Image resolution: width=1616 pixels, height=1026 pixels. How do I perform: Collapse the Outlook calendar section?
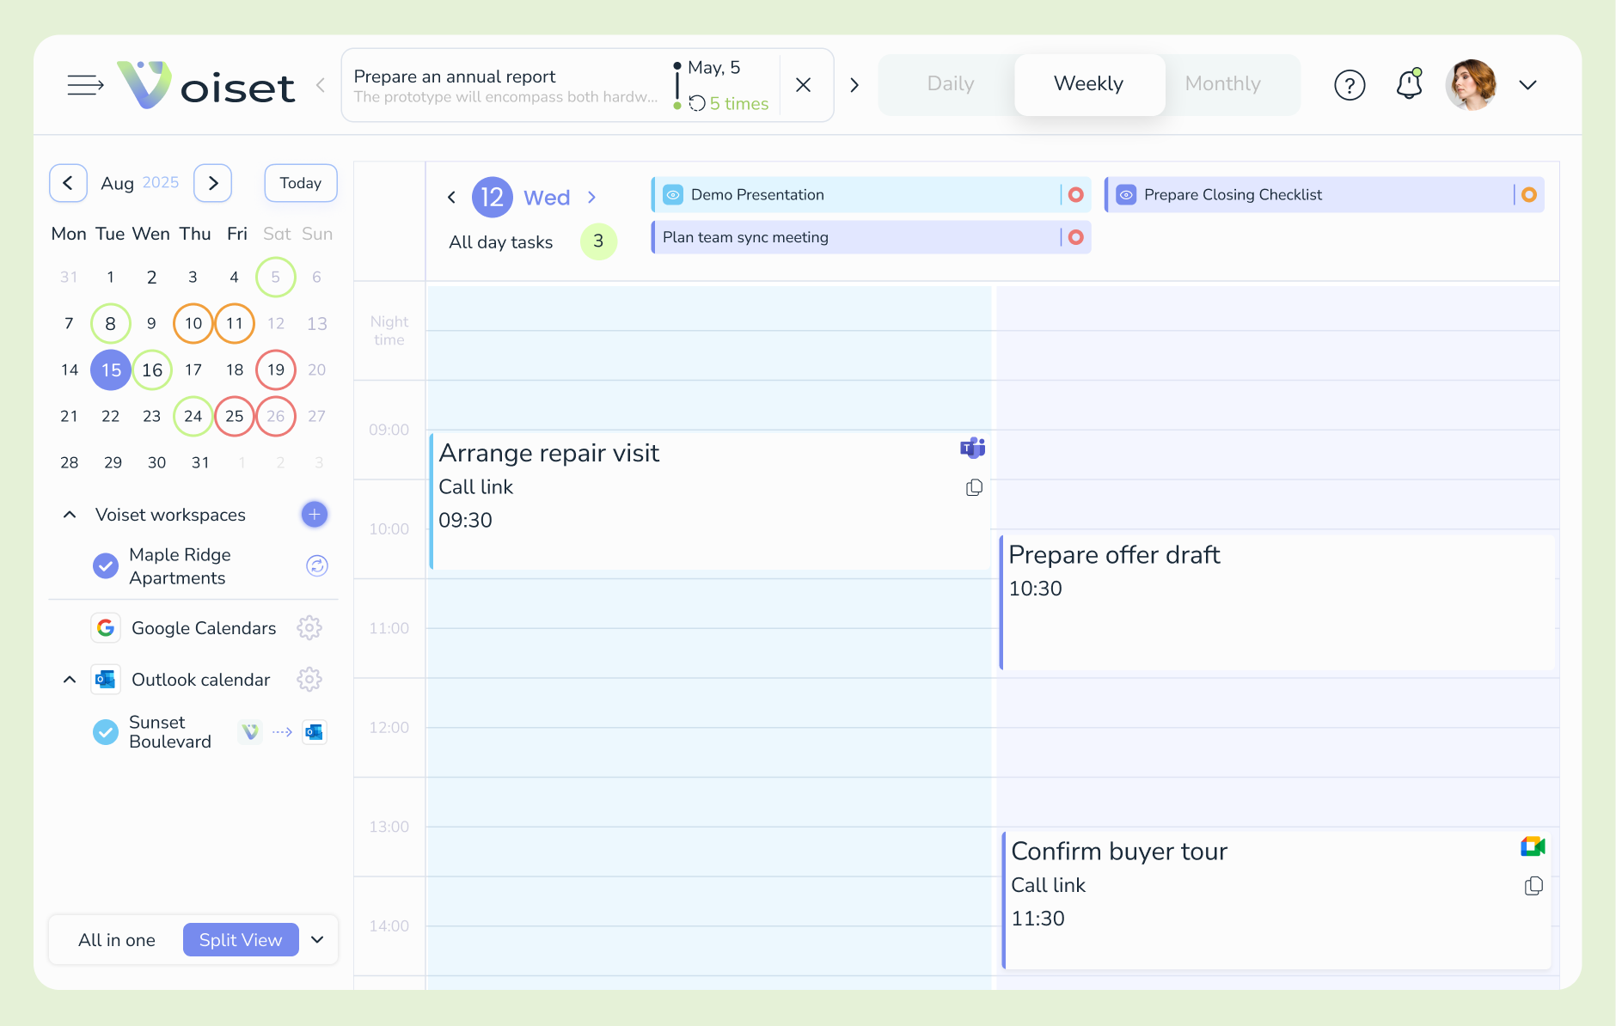pos(70,680)
